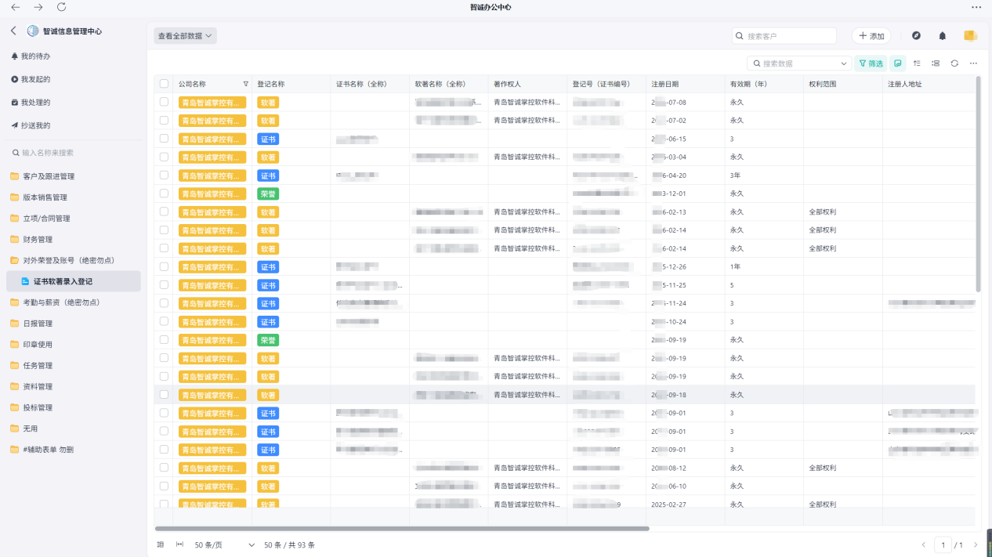Click the browser-style back arrow
This screenshot has width=992, height=557.
[15, 7]
